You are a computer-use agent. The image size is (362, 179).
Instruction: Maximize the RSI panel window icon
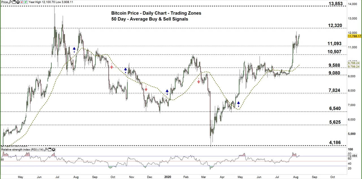pos(49,150)
